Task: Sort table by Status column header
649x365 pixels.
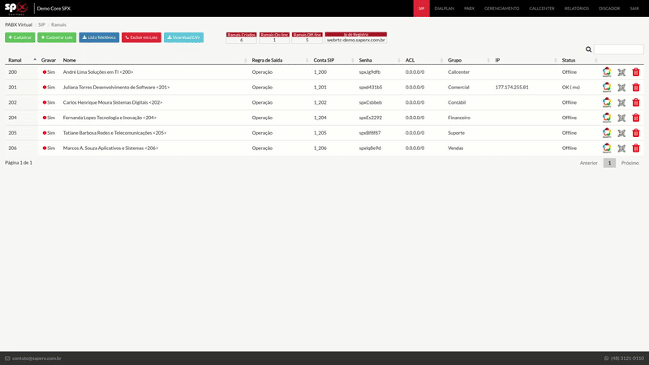Action: (569, 60)
